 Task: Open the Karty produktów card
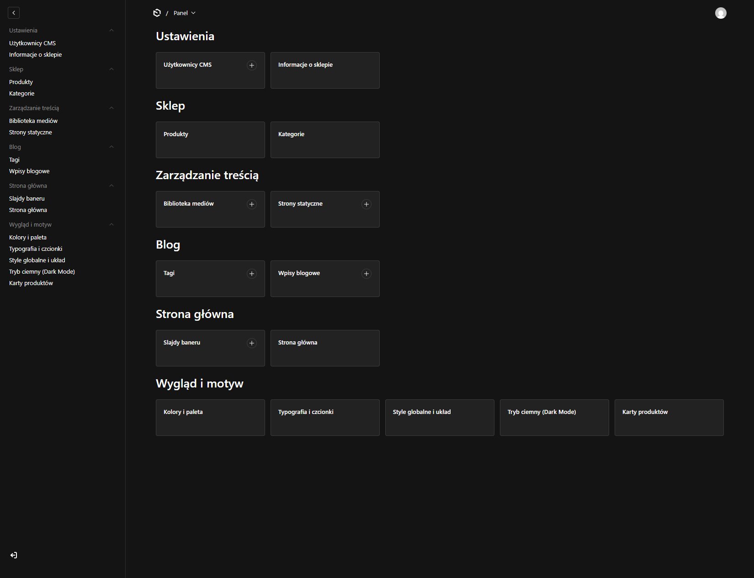pos(669,418)
